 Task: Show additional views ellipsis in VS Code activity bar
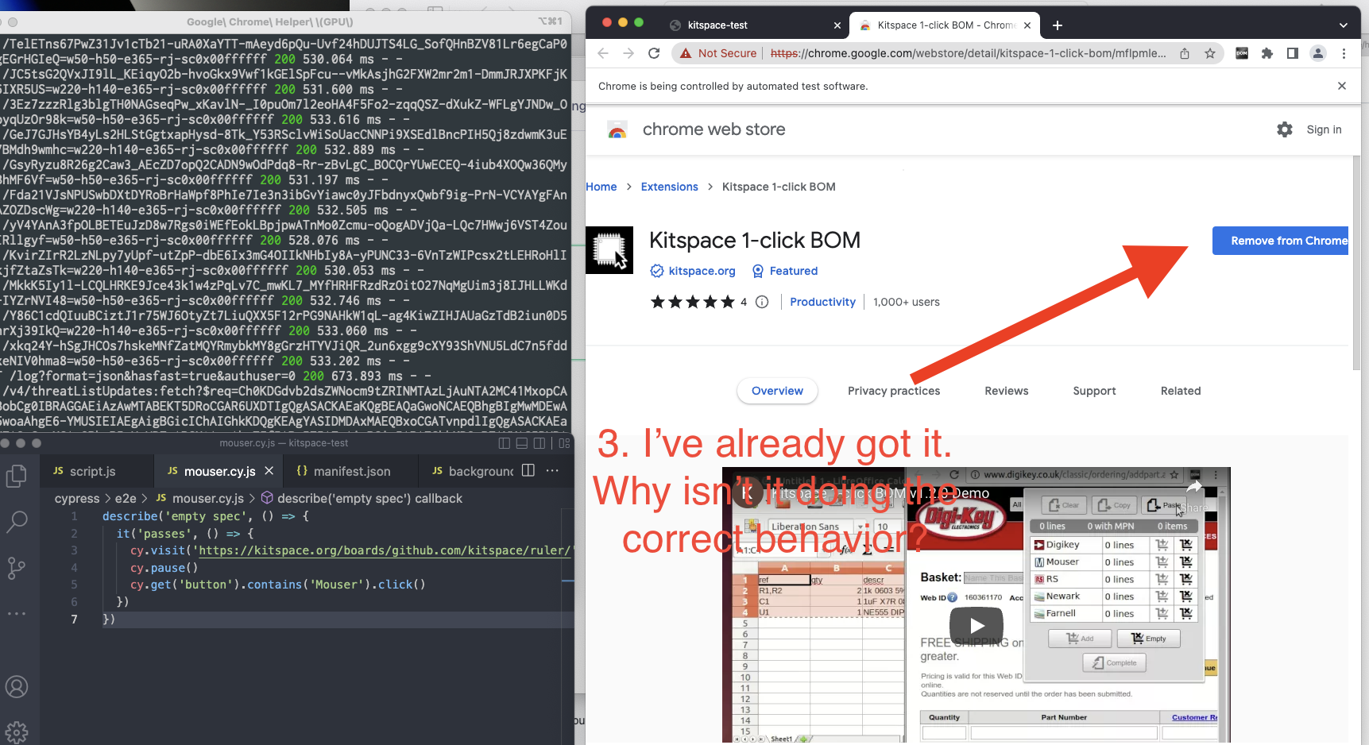pyautogui.click(x=17, y=613)
